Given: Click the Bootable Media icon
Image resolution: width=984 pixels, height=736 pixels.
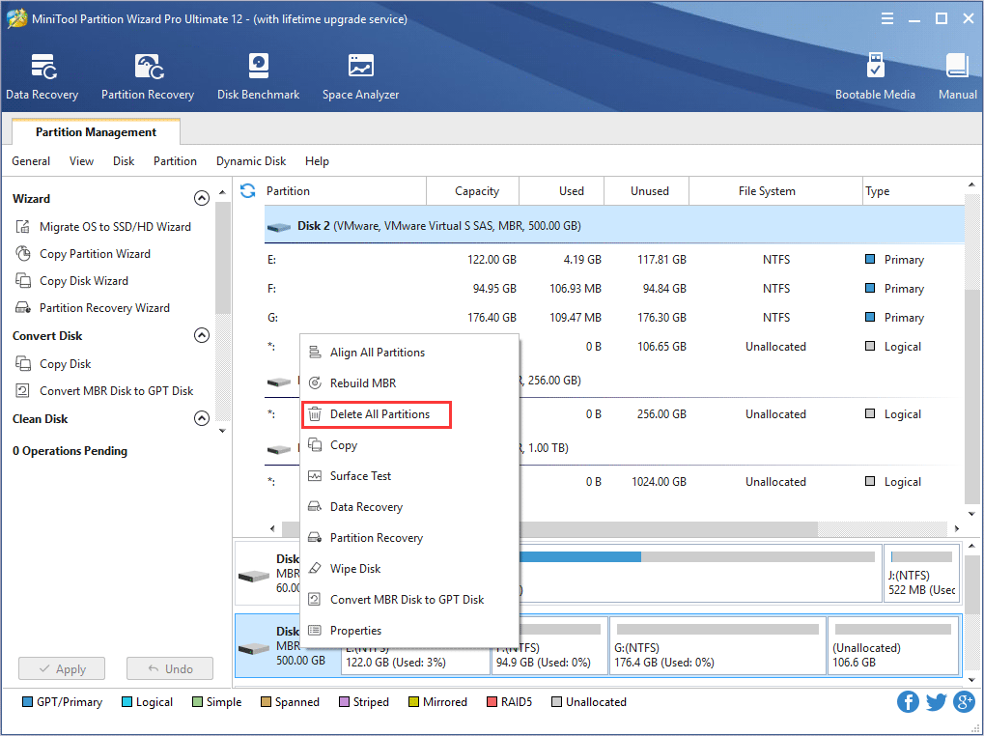Looking at the screenshot, I should point(875,75).
